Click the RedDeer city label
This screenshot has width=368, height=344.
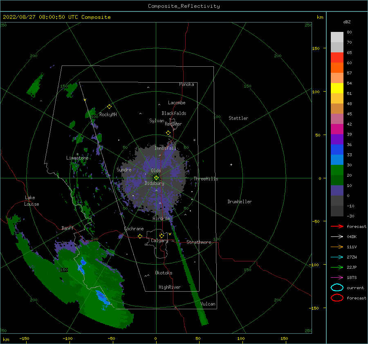(x=173, y=124)
